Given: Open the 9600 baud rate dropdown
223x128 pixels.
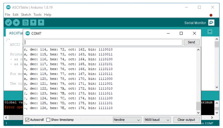Looking at the screenshot, I should [x=157, y=120].
